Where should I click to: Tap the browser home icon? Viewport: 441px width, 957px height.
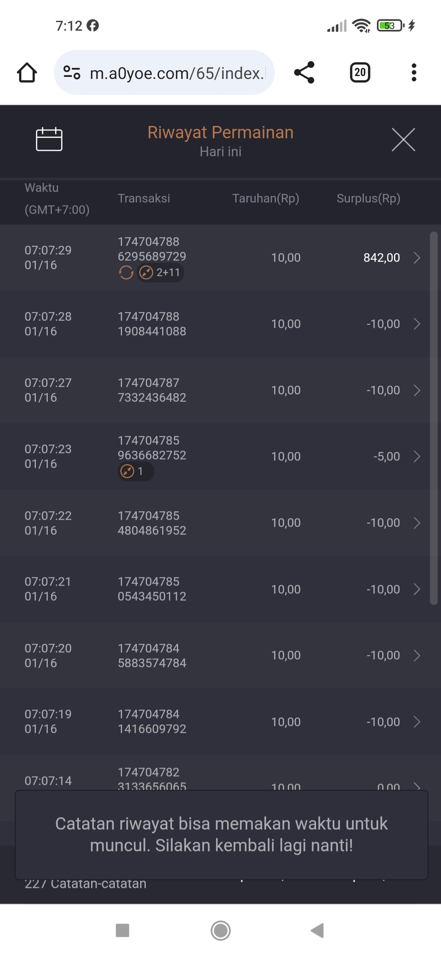click(27, 73)
